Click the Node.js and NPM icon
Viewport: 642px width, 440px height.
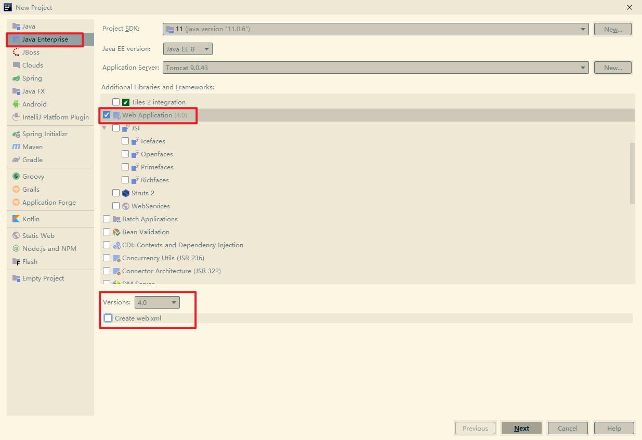coord(16,248)
